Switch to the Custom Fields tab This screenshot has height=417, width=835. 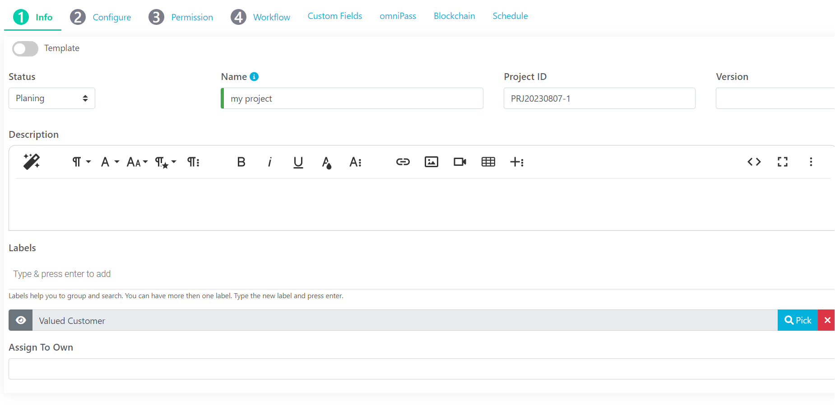[334, 16]
